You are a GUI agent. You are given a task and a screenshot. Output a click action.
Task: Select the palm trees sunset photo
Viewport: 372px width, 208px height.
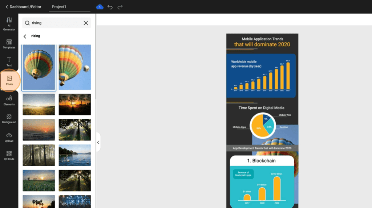coord(39,201)
